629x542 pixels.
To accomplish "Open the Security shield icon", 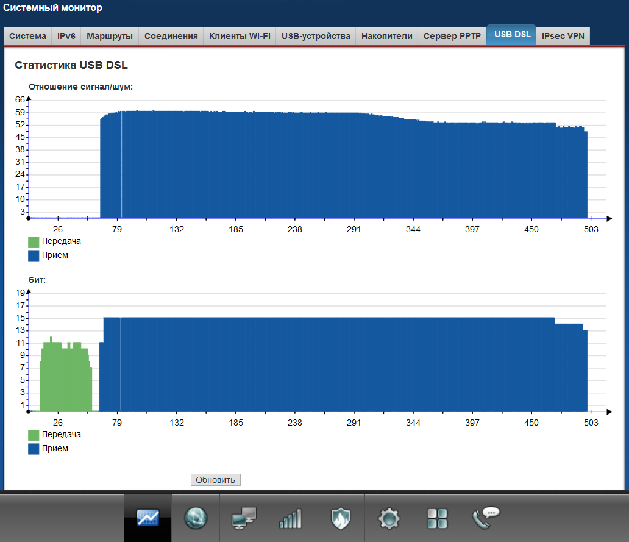I will pyautogui.click(x=340, y=518).
